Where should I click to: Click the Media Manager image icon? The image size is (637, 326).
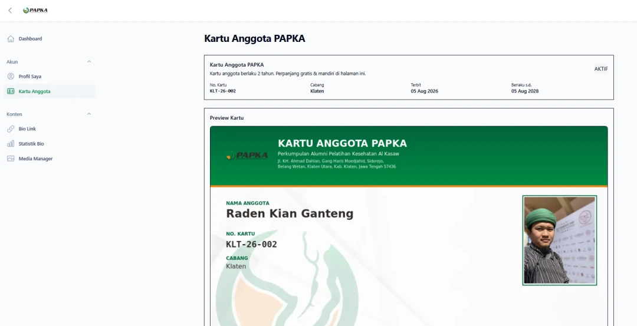click(x=11, y=159)
